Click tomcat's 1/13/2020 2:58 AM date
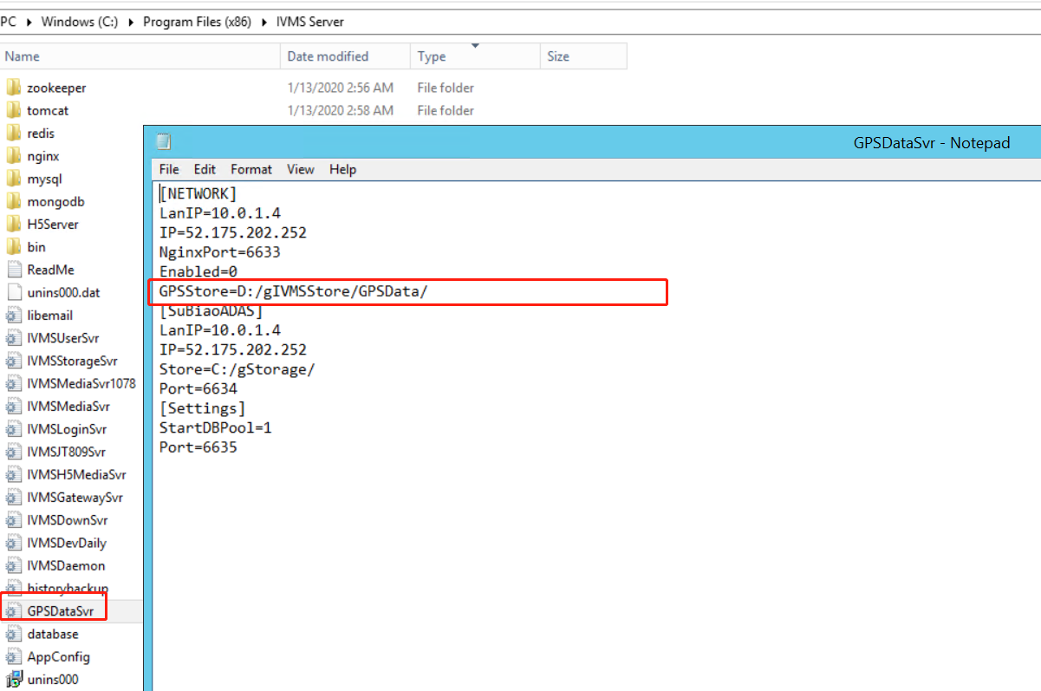Viewport: 1041px width, 691px height. [x=340, y=110]
